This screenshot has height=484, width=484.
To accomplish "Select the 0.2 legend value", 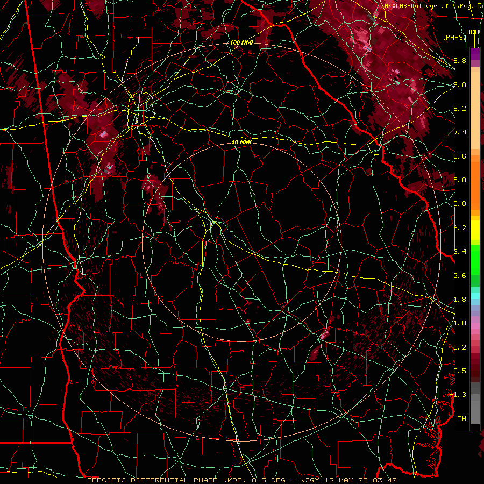I will coord(460,347).
